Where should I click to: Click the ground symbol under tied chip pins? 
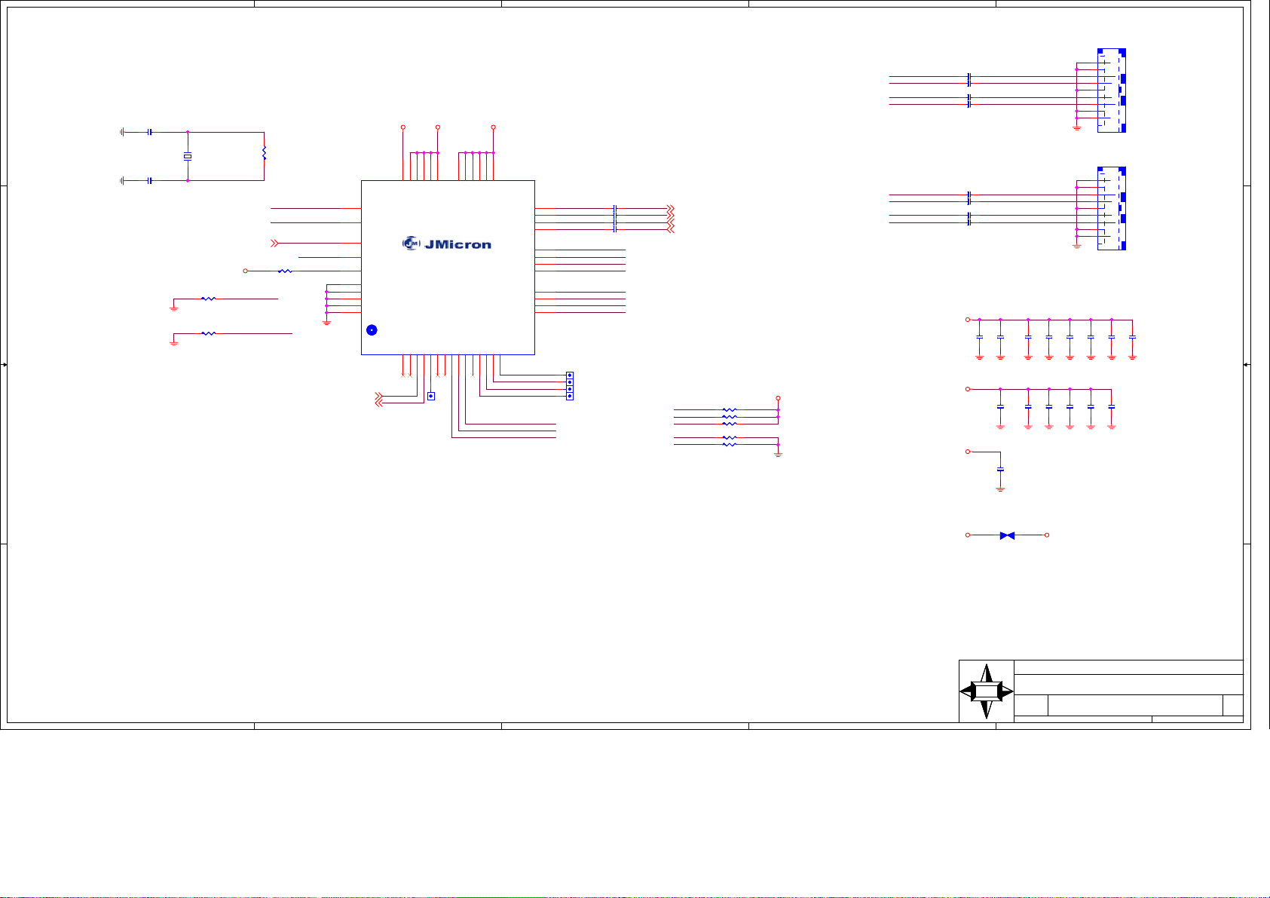pos(326,322)
